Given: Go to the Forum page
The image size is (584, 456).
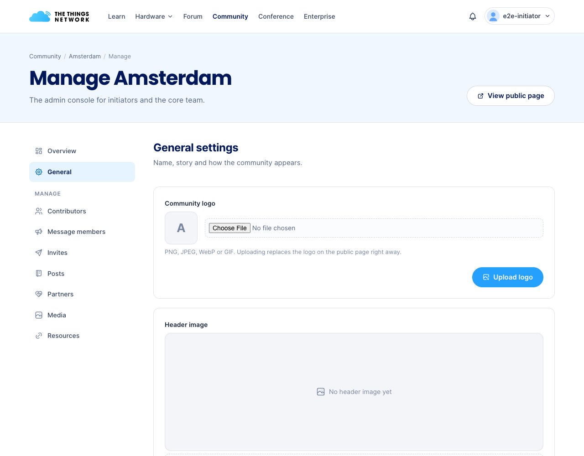Looking at the screenshot, I should coord(193,16).
